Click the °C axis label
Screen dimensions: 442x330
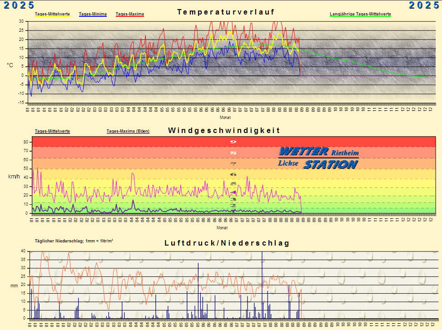tap(10, 65)
